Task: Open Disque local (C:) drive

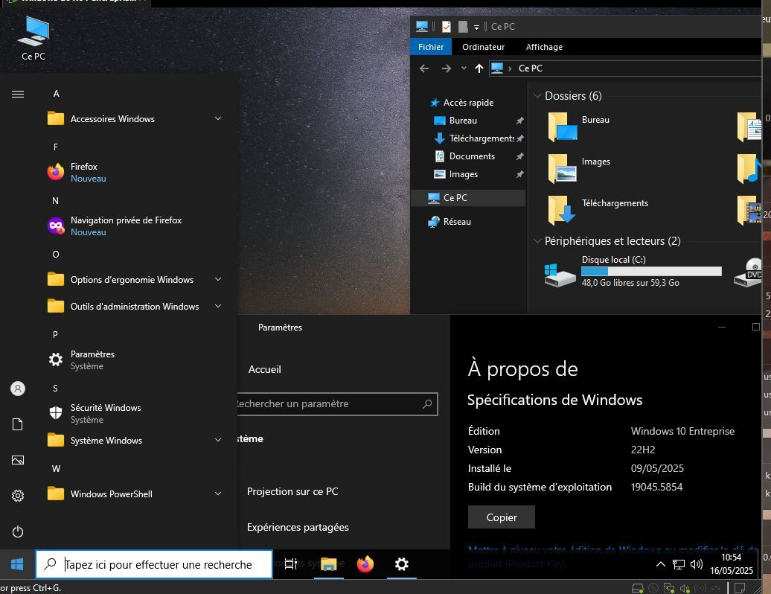Action: point(633,271)
